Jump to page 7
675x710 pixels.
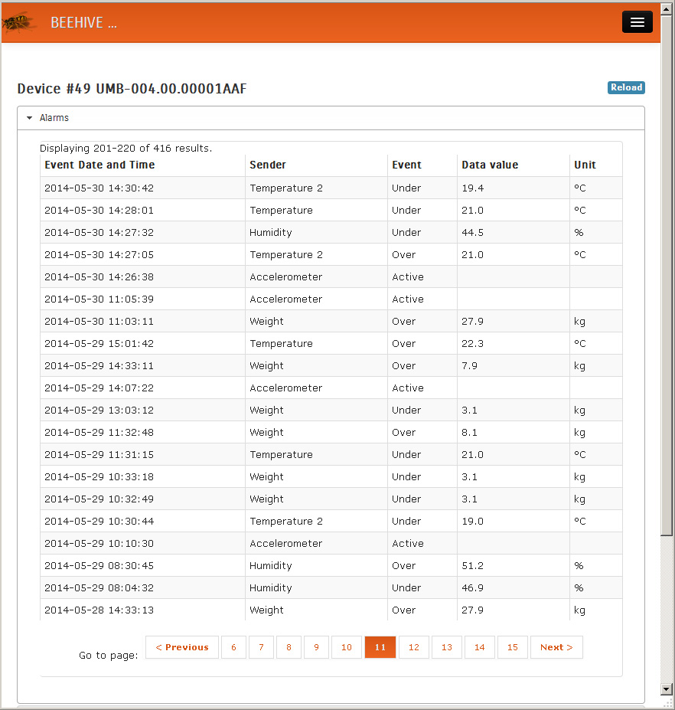click(x=261, y=647)
